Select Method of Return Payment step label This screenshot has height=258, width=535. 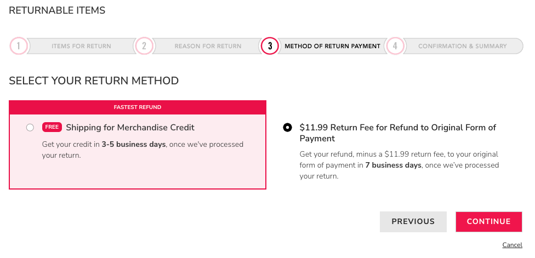click(332, 46)
